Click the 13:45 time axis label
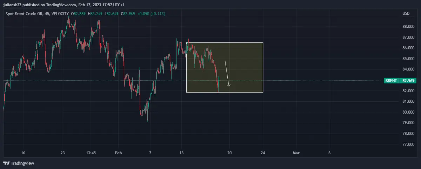The height and width of the screenshot is (169, 421). [91, 153]
